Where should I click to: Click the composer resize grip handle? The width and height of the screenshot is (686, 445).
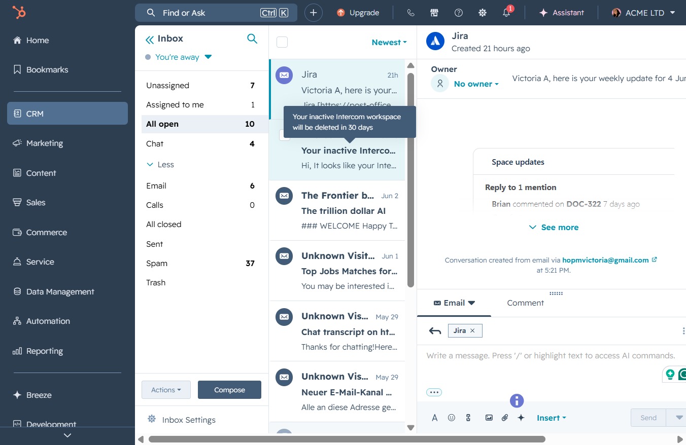pos(556,293)
